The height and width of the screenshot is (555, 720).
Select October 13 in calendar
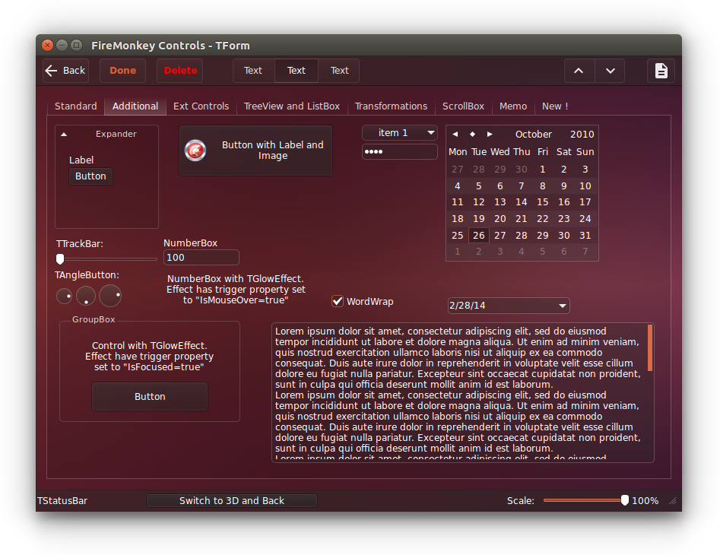pos(500,202)
